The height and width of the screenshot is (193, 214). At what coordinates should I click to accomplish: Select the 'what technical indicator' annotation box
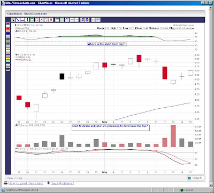(x=111, y=127)
